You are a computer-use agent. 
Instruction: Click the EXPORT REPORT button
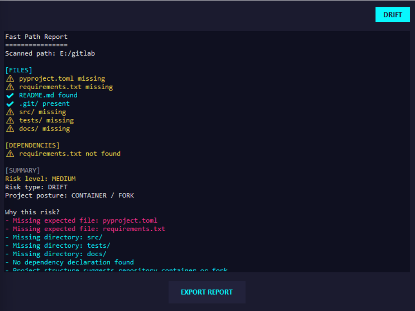coord(207,292)
